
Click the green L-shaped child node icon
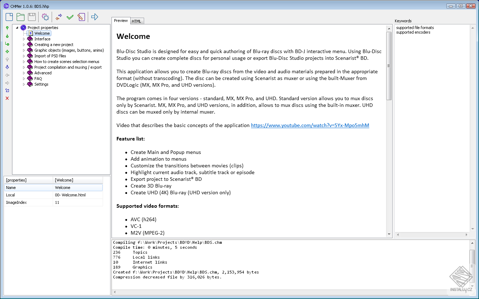(7, 44)
